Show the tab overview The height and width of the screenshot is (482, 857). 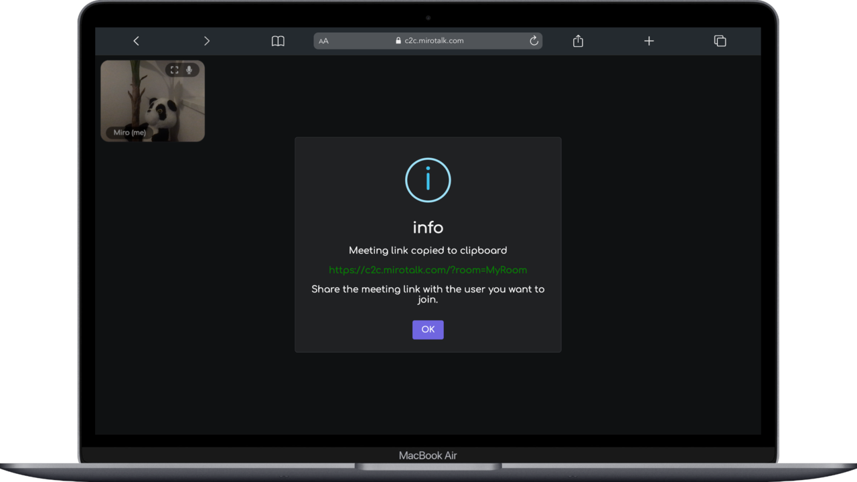click(x=720, y=41)
